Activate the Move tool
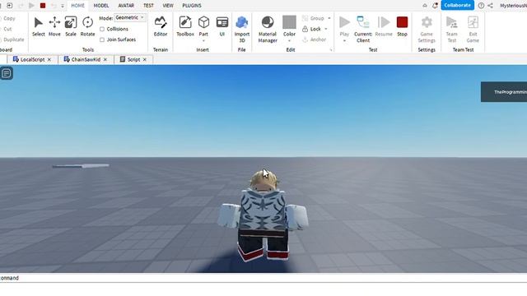Image resolution: width=527 pixels, height=296 pixels. click(54, 26)
